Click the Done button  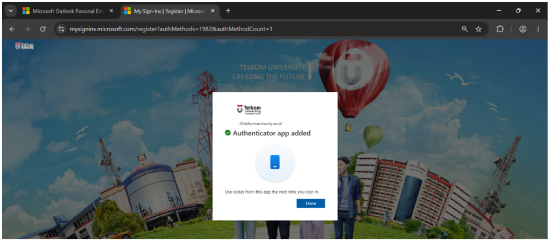coord(310,203)
